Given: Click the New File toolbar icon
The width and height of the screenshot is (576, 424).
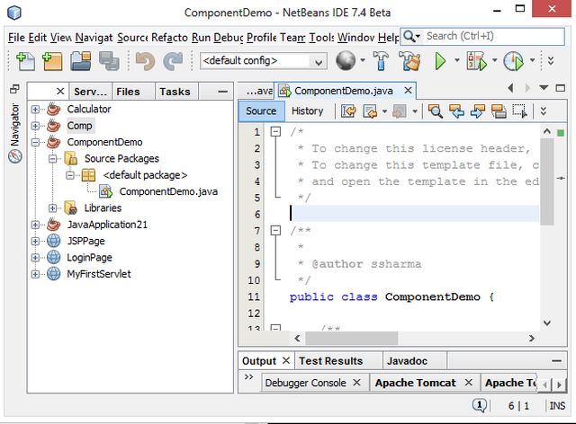Looking at the screenshot, I should coord(25,61).
